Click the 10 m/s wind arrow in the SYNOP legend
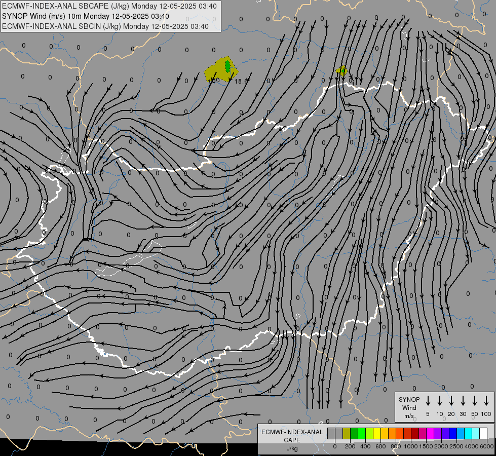The height and width of the screenshot is (456, 496). pos(440,401)
